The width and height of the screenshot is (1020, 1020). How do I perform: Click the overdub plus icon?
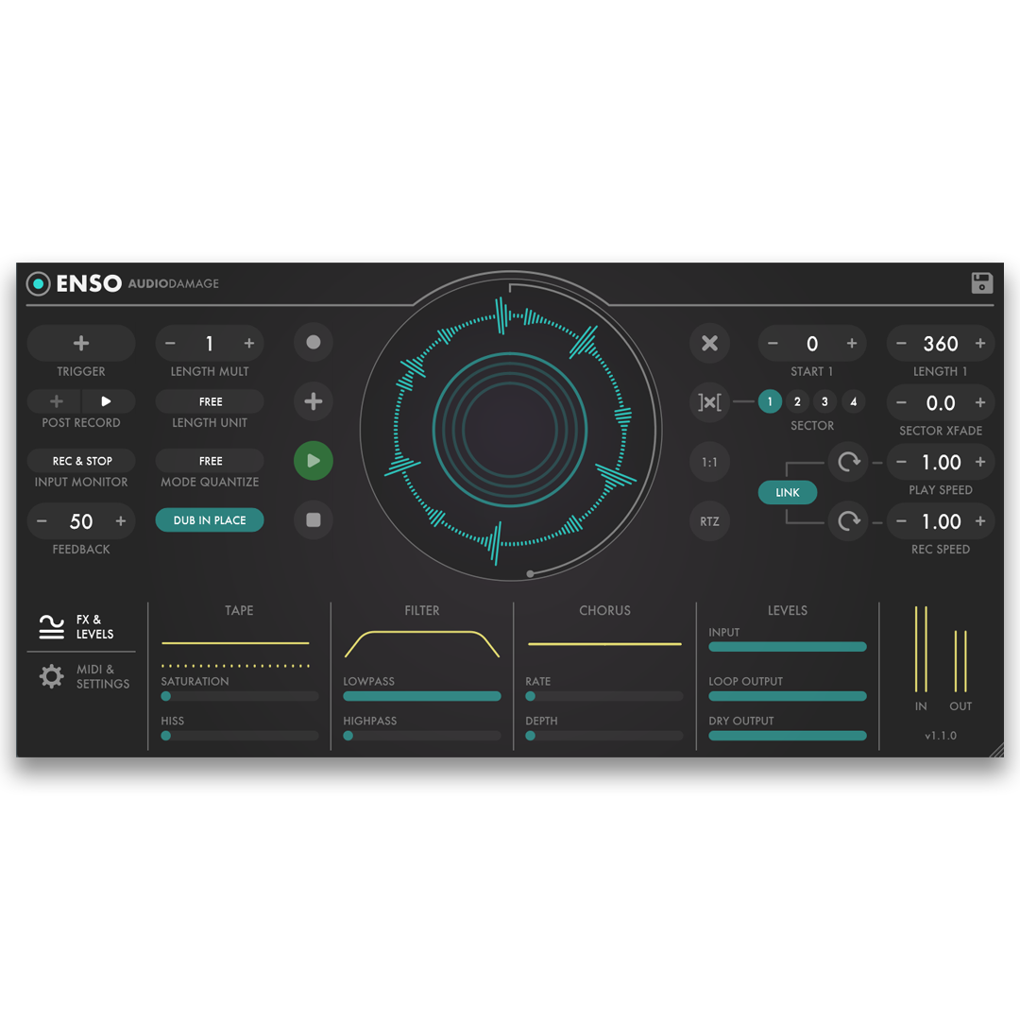click(x=313, y=401)
